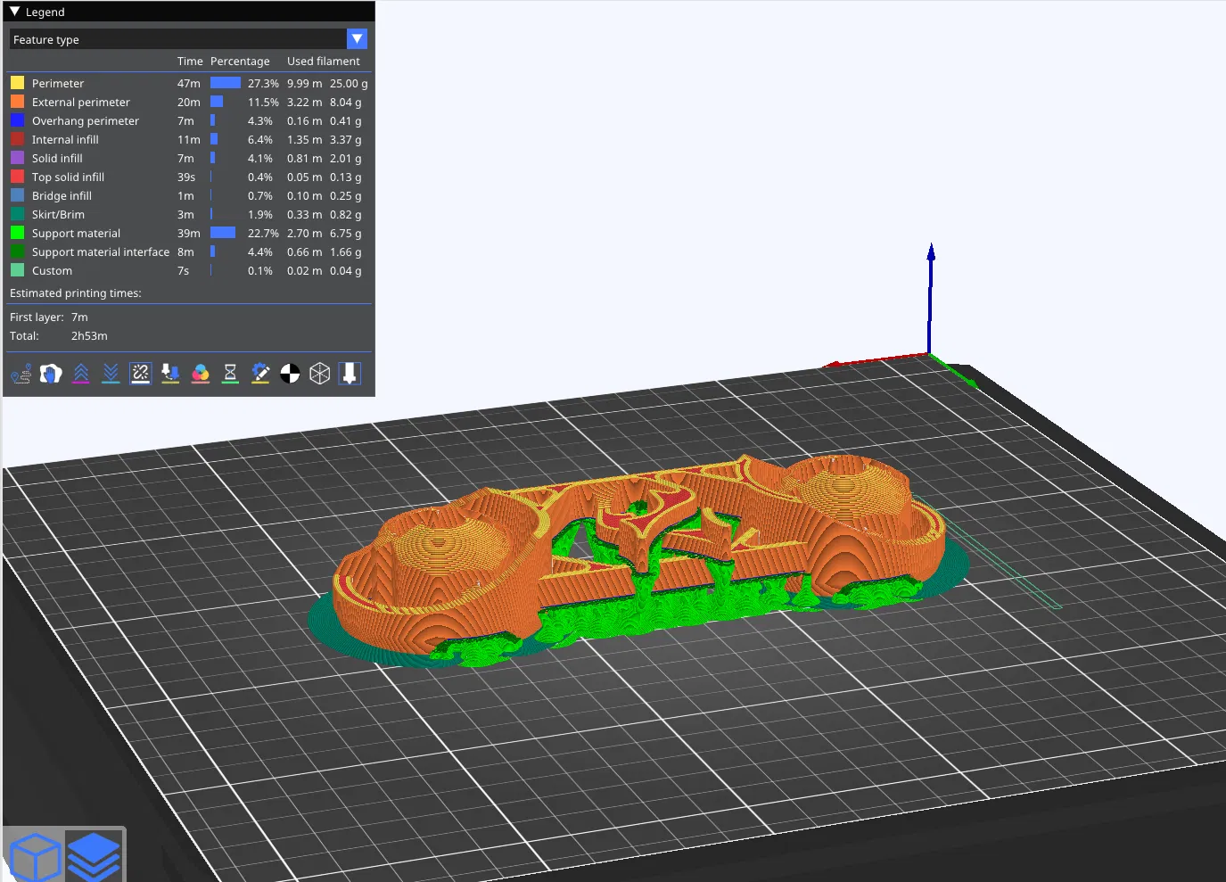Click the Solid infill label
1226x882 pixels.
(57, 159)
